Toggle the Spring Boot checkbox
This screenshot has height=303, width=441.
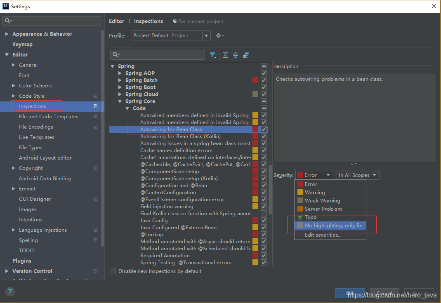tap(264, 87)
